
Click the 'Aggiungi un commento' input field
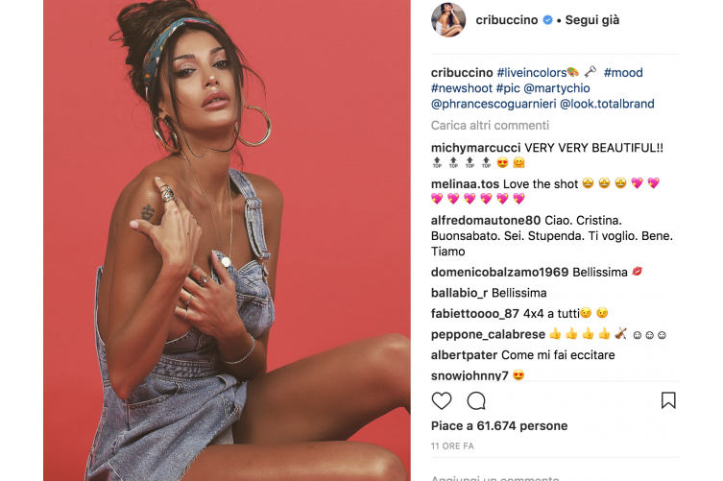click(x=555, y=477)
